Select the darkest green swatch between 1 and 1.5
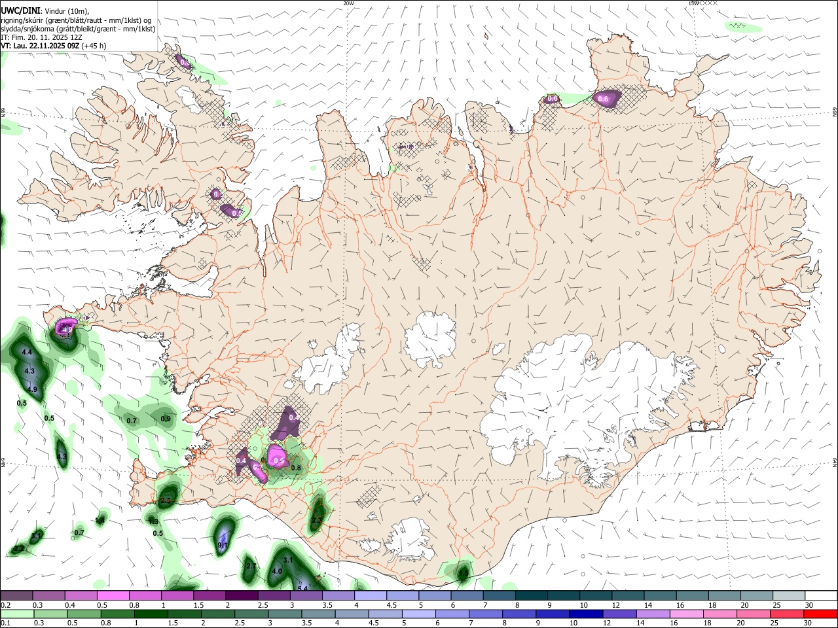Screen dimensions: 838x628 151,614
